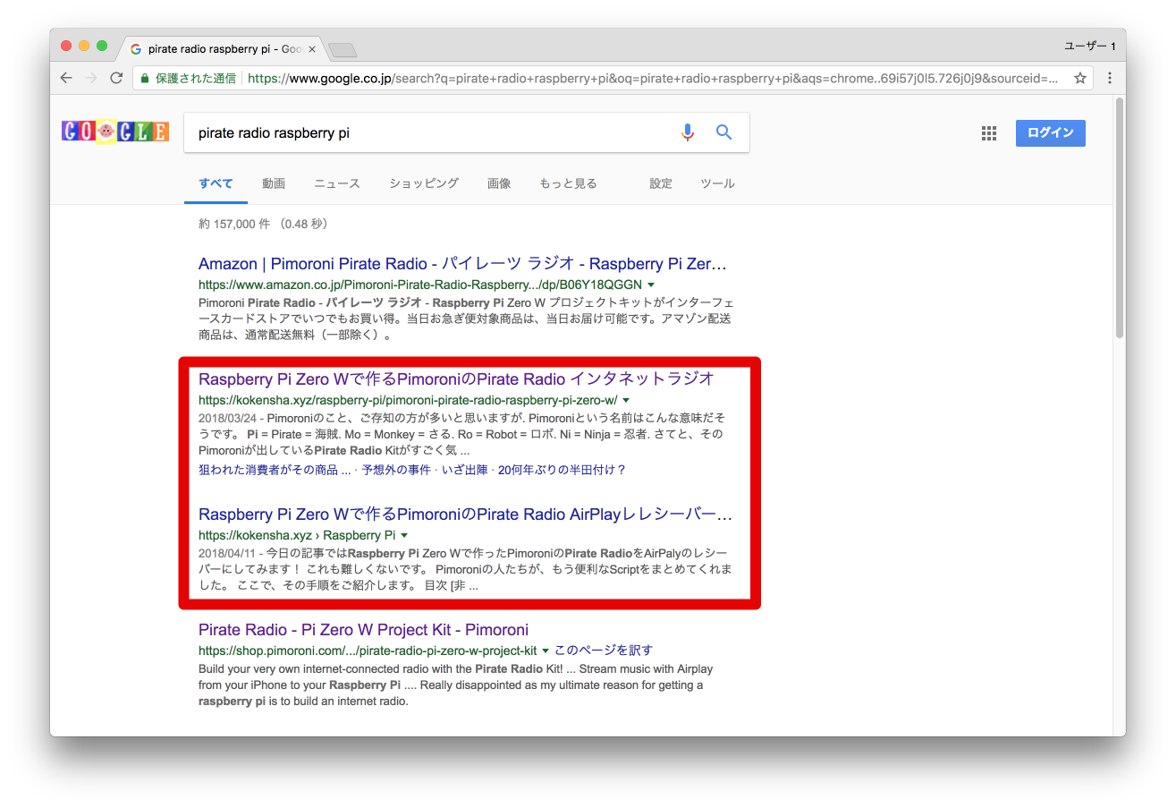
Task: Open the Pirate Radio AirPlayレシーバー result
Action: pyautogui.click(x=465, y=515)
